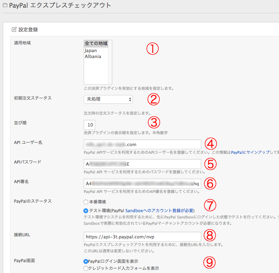Click the page icon beside PayPal エクスプレスチェックアウト title

[x=5, y=6]
